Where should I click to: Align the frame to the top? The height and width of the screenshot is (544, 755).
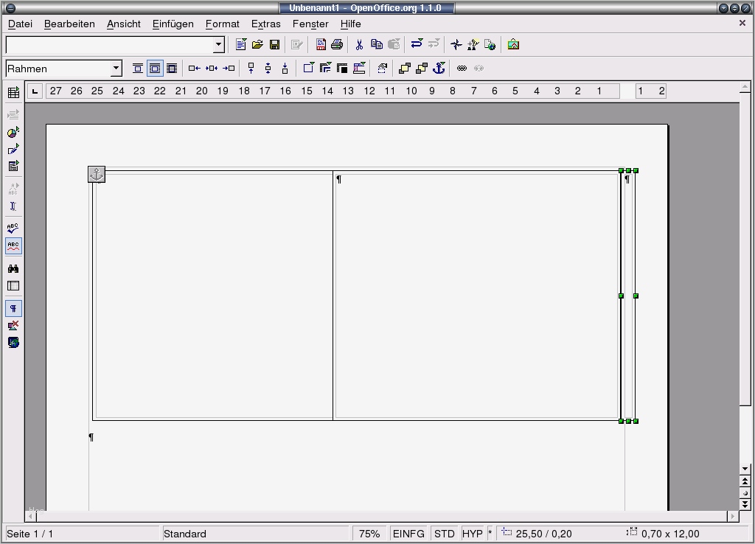pos(251,69)
